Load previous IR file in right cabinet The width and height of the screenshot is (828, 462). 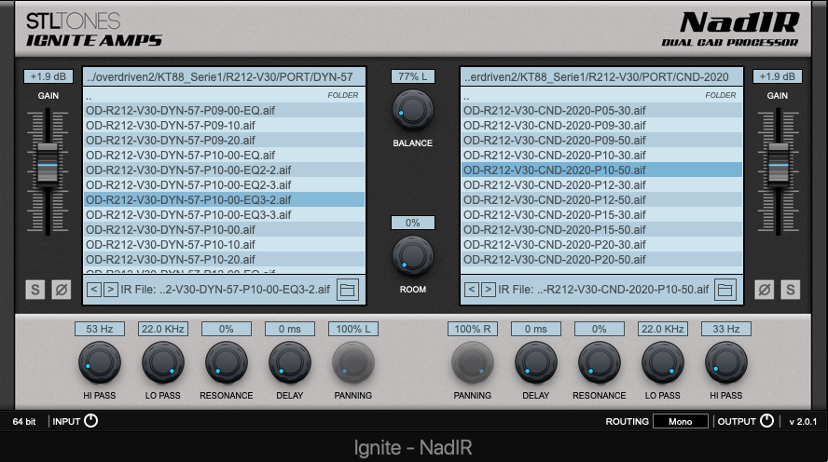click(472, 289)
